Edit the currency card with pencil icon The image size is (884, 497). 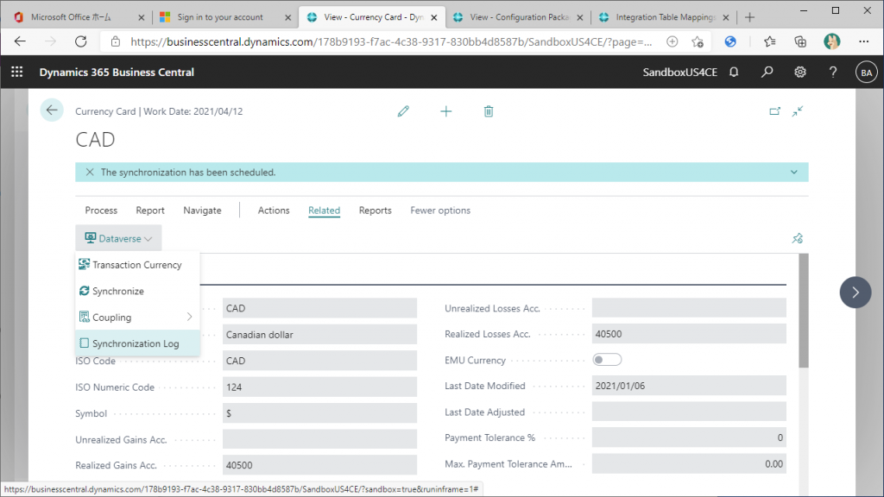coord(403,111)
